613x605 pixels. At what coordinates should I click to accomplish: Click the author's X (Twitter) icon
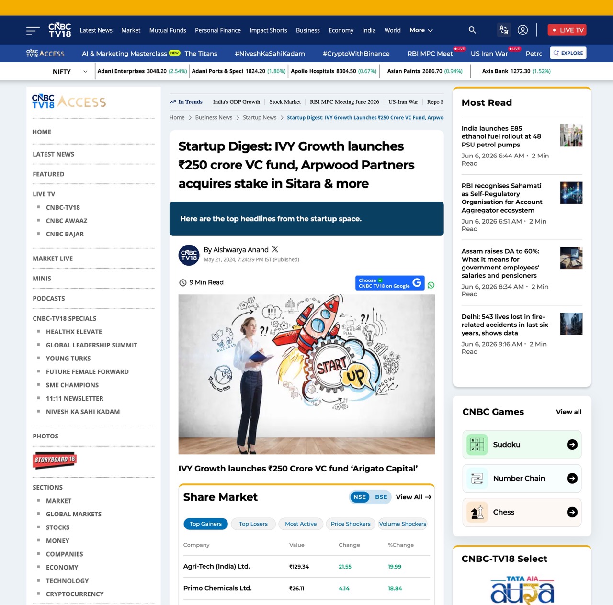click(275, 249)
